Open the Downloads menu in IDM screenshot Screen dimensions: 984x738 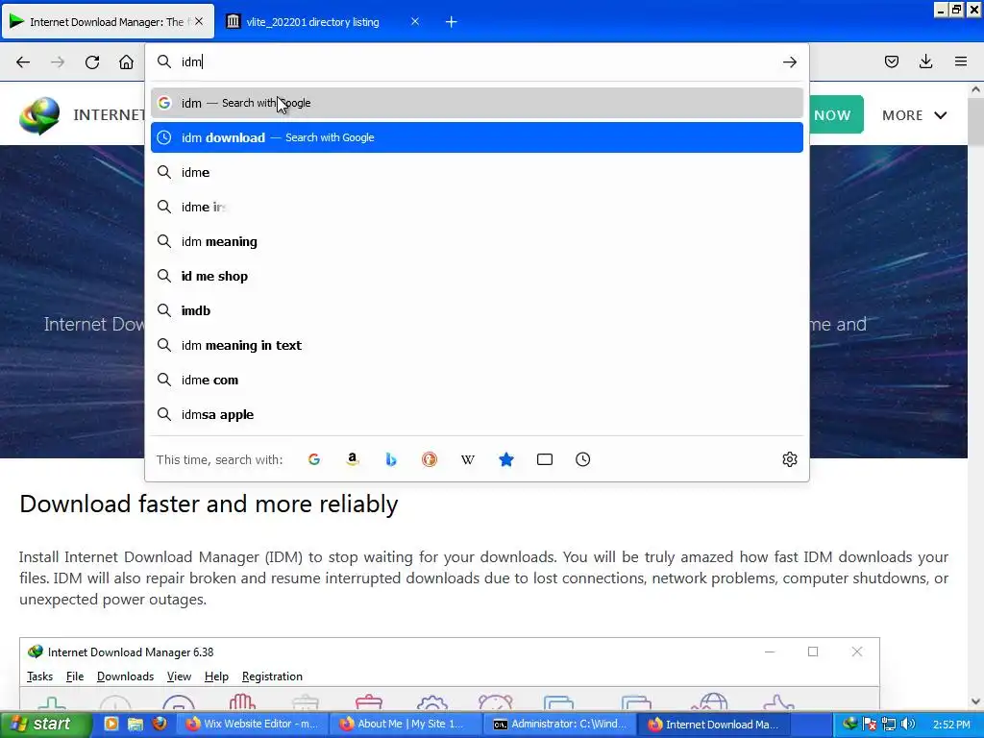126,676
